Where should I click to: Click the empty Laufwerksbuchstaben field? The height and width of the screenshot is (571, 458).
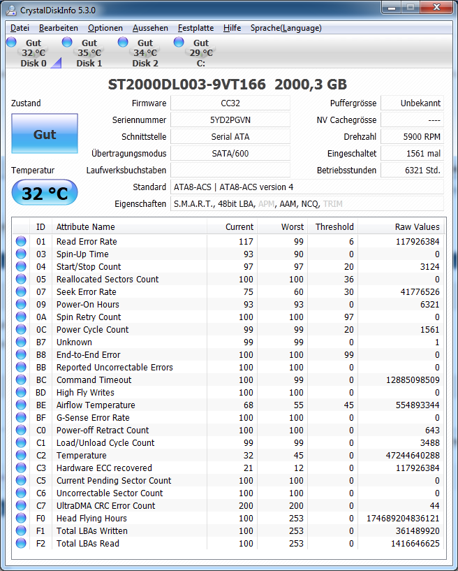[230, 170]
